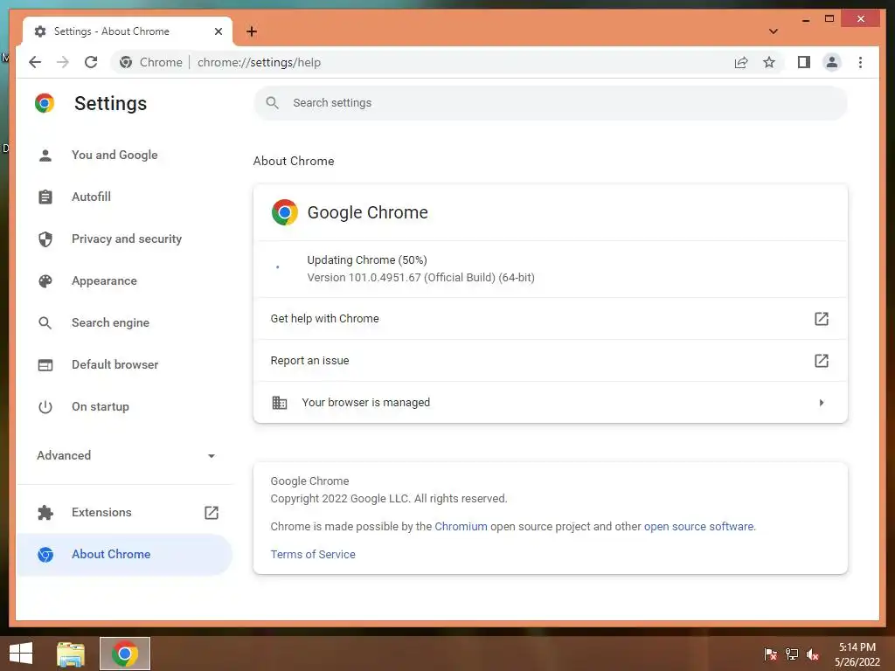895x671 pixels.
Task: Click the shield icon beside Privacy and security
Action: tap(45, 239)
